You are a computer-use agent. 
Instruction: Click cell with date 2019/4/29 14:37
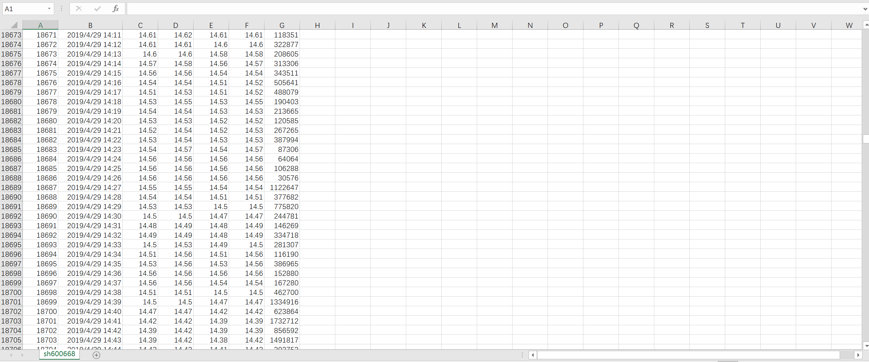[90, 283]
